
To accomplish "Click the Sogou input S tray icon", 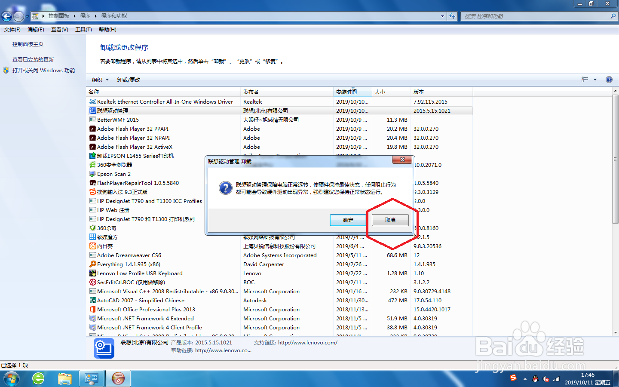I will click(x=513, y=379).
